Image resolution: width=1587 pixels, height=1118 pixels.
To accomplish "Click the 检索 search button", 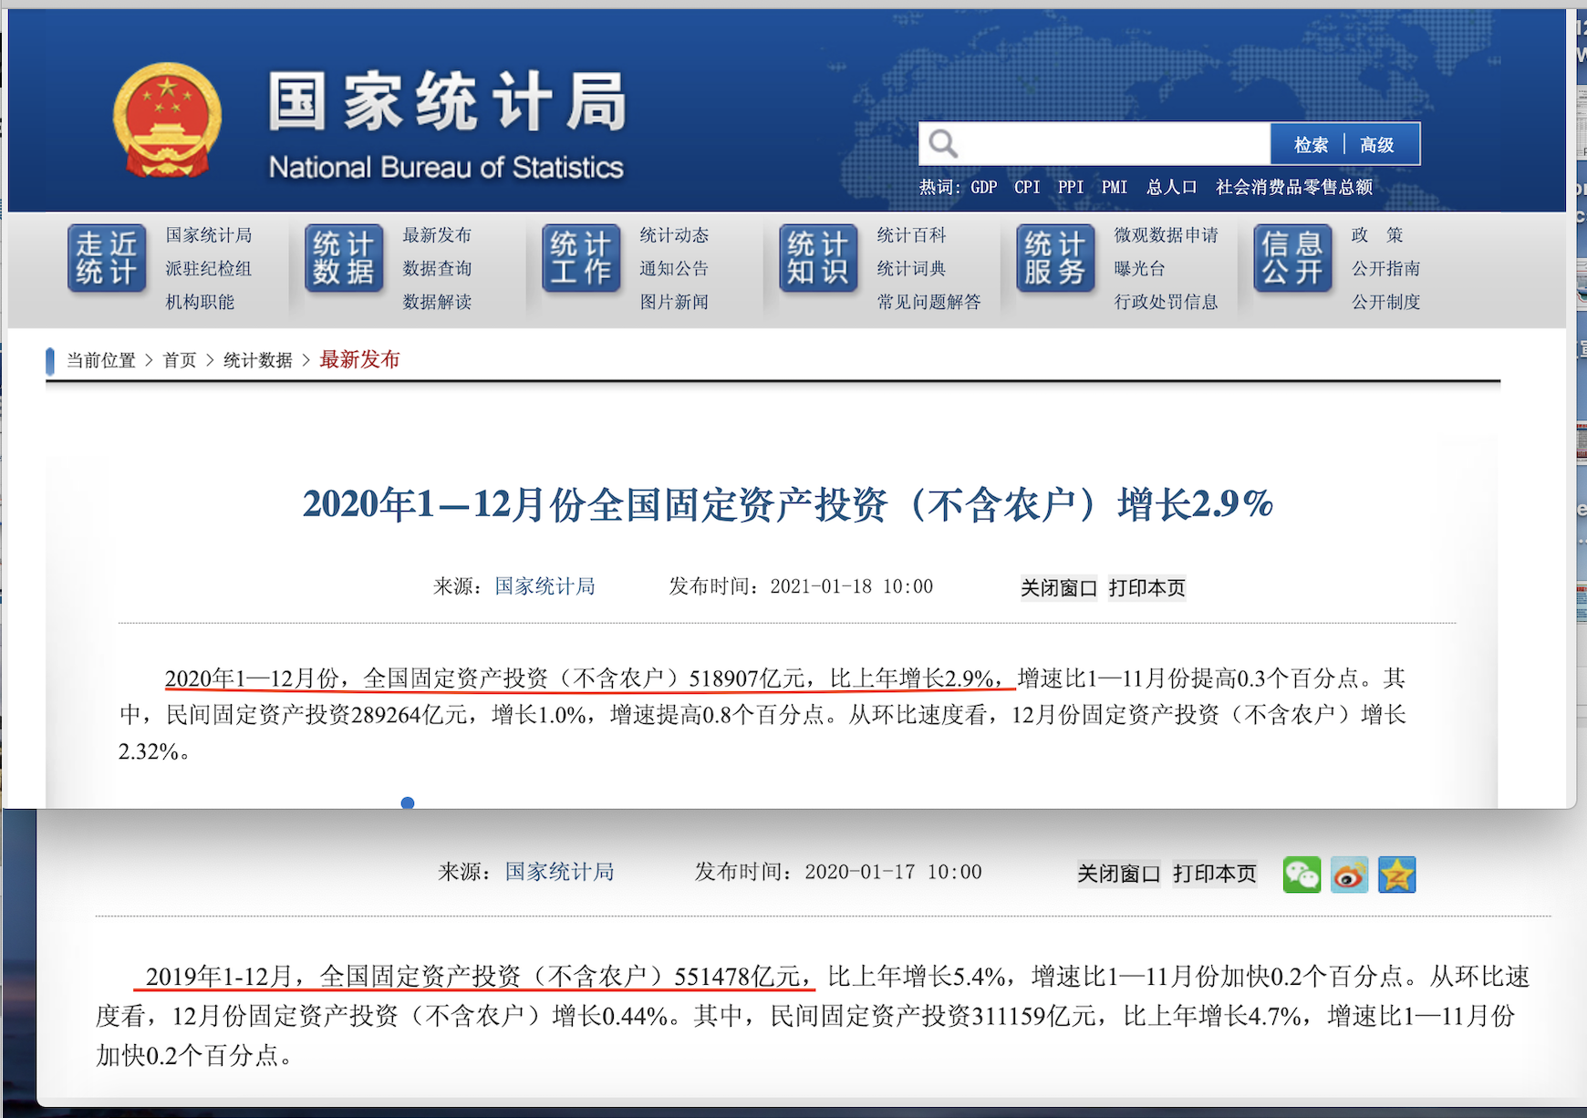I will coord(1311,145).
